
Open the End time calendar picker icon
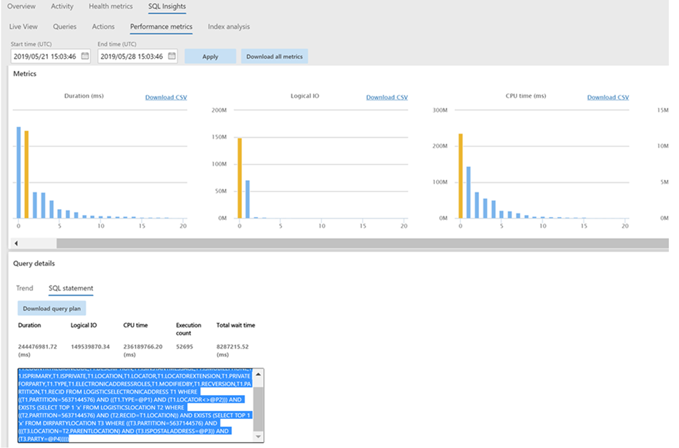(171, 56)
